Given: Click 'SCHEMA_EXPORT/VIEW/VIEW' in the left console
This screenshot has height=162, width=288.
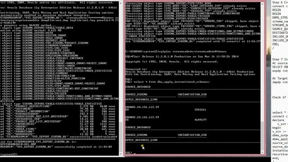Looking at the screenshot, I should [42, 81].
